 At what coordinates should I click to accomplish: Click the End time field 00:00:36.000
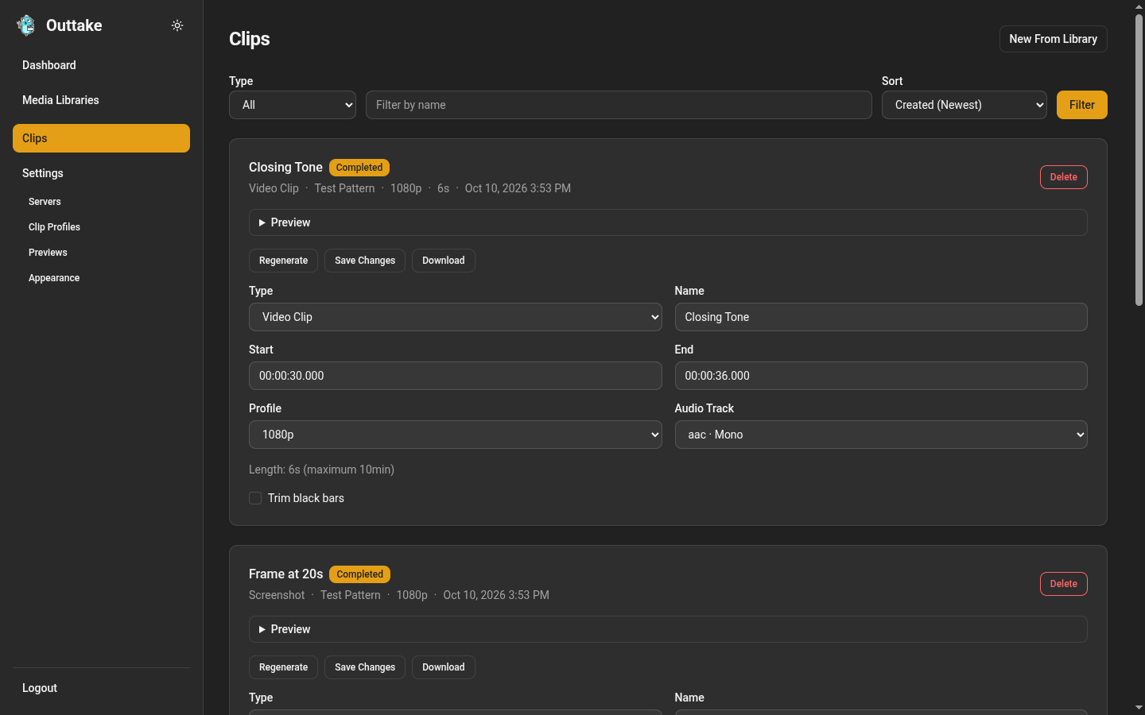[x=881, y=376]
